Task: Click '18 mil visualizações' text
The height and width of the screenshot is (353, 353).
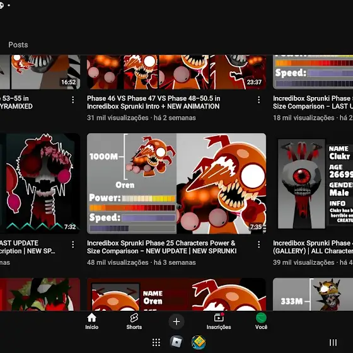Action: 303,118
